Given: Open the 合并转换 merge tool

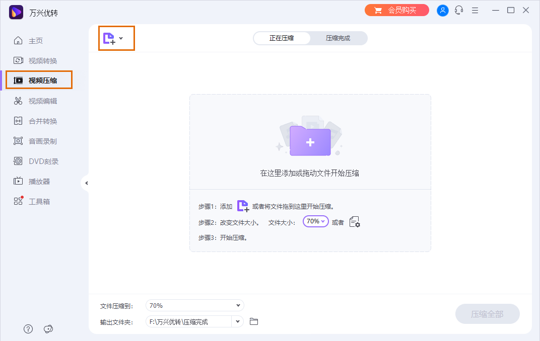Looking at the screenshot, I should [x=39, y=120].
